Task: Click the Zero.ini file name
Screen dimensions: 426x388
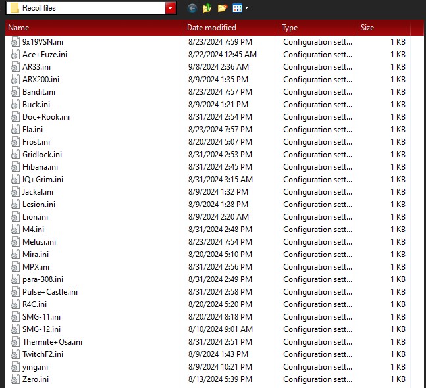Action: pyautogui.click(x=36, y=379)
